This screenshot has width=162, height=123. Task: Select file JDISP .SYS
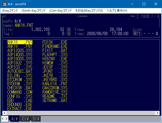(x=55, y=67)
